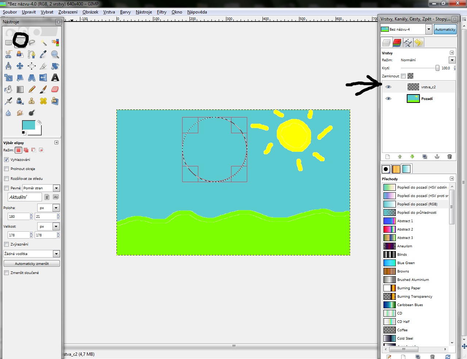Image resolution: width=467 pixels, height=359 pixels.
Task: Disable the Vyhlazování checkbox
Action: (x=6, y=160)
